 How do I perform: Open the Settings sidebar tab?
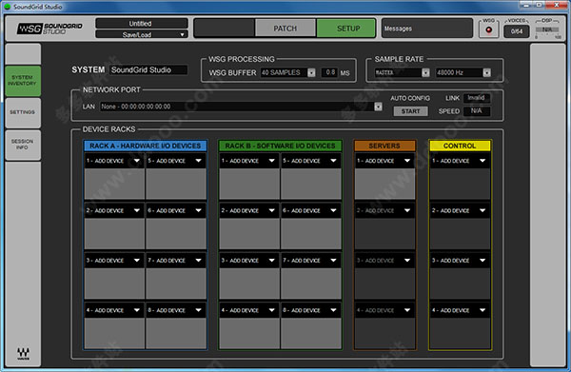pos(23,112)
